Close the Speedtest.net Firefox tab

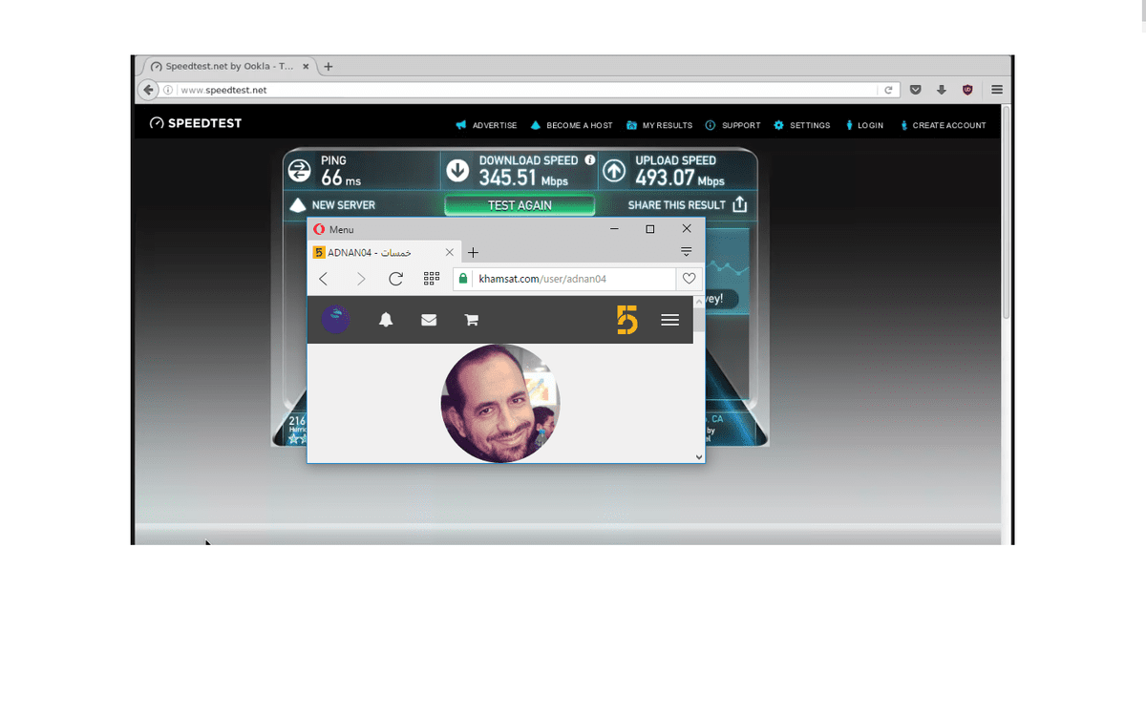[x=306, y=67]
